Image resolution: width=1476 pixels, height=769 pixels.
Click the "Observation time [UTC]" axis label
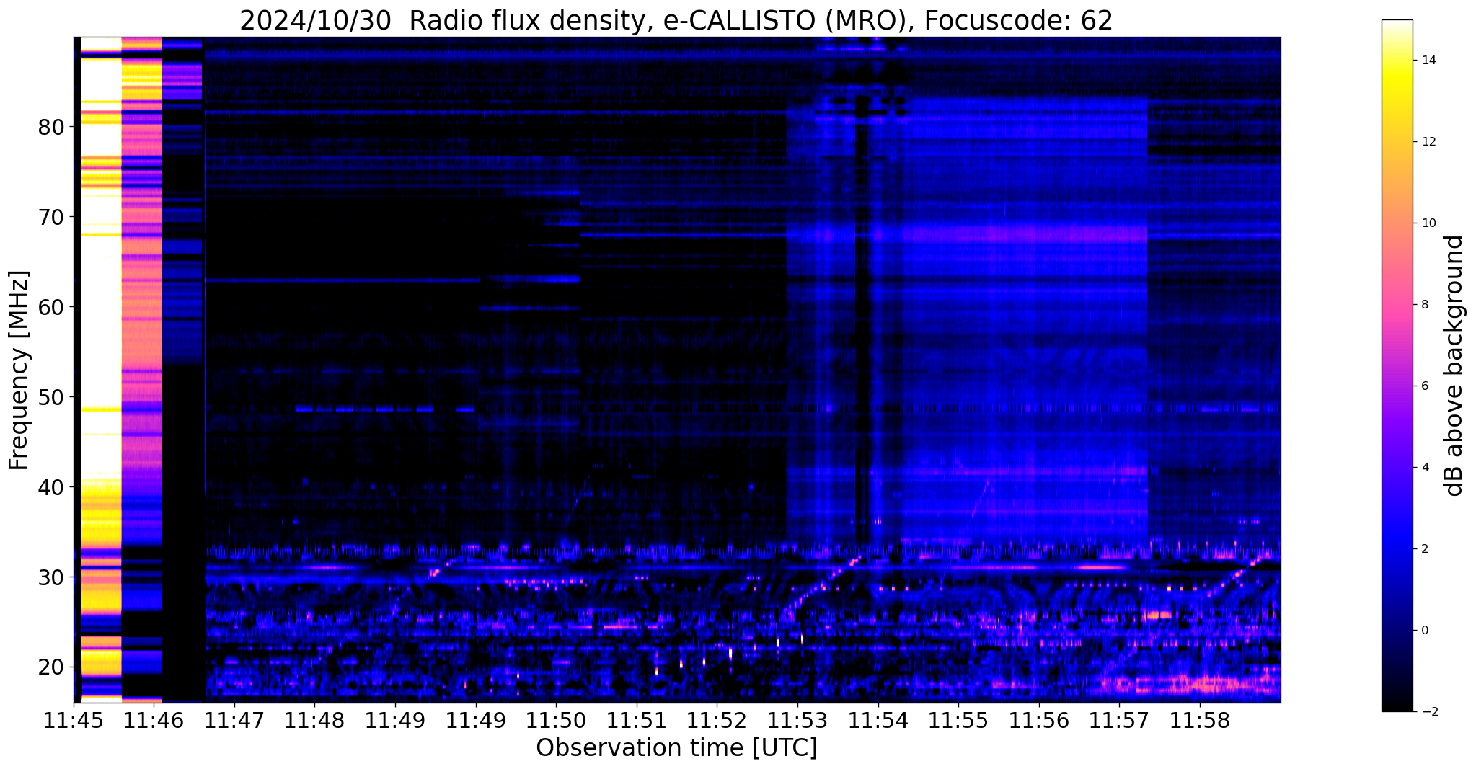tap(676, 748)
